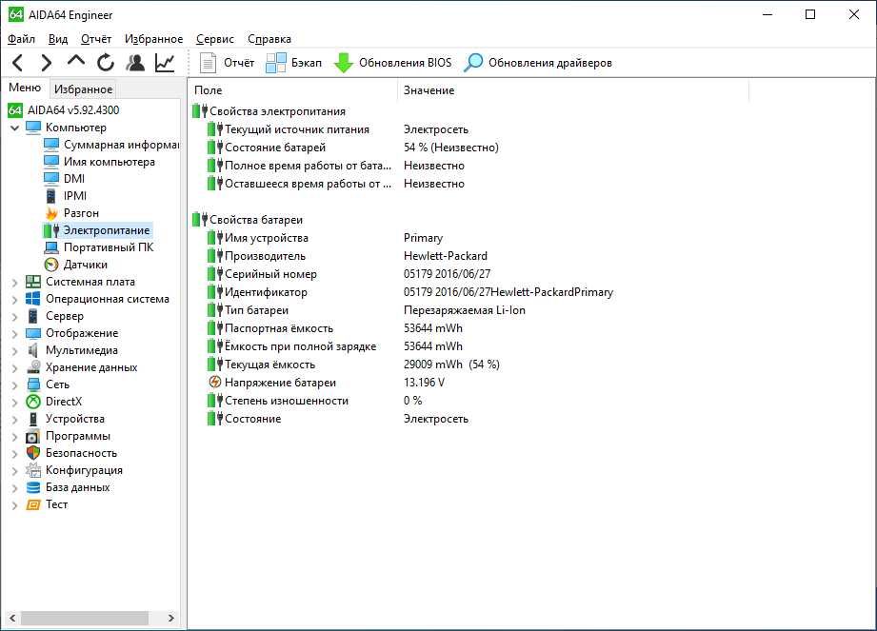Open Обновления BIOS from the toolbar
The width and height of the screenshot is (877, 631).
392,63
